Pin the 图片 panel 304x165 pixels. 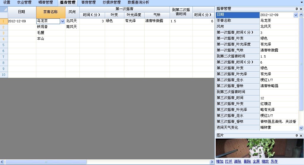coord(297,135)
